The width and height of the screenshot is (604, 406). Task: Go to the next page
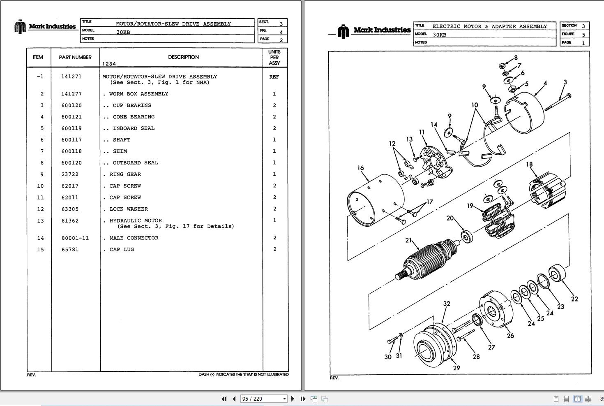(293, 399)
